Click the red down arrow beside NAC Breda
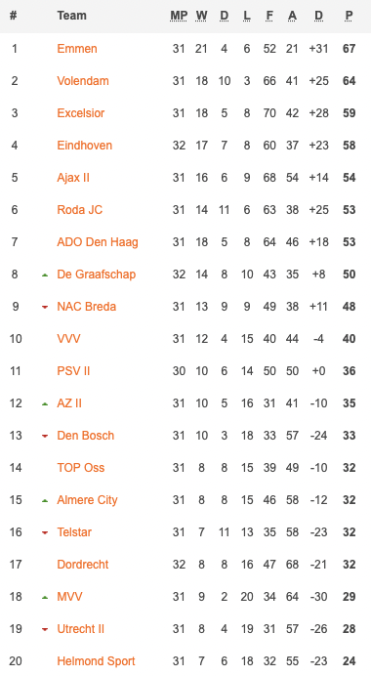 pos(45,307)
